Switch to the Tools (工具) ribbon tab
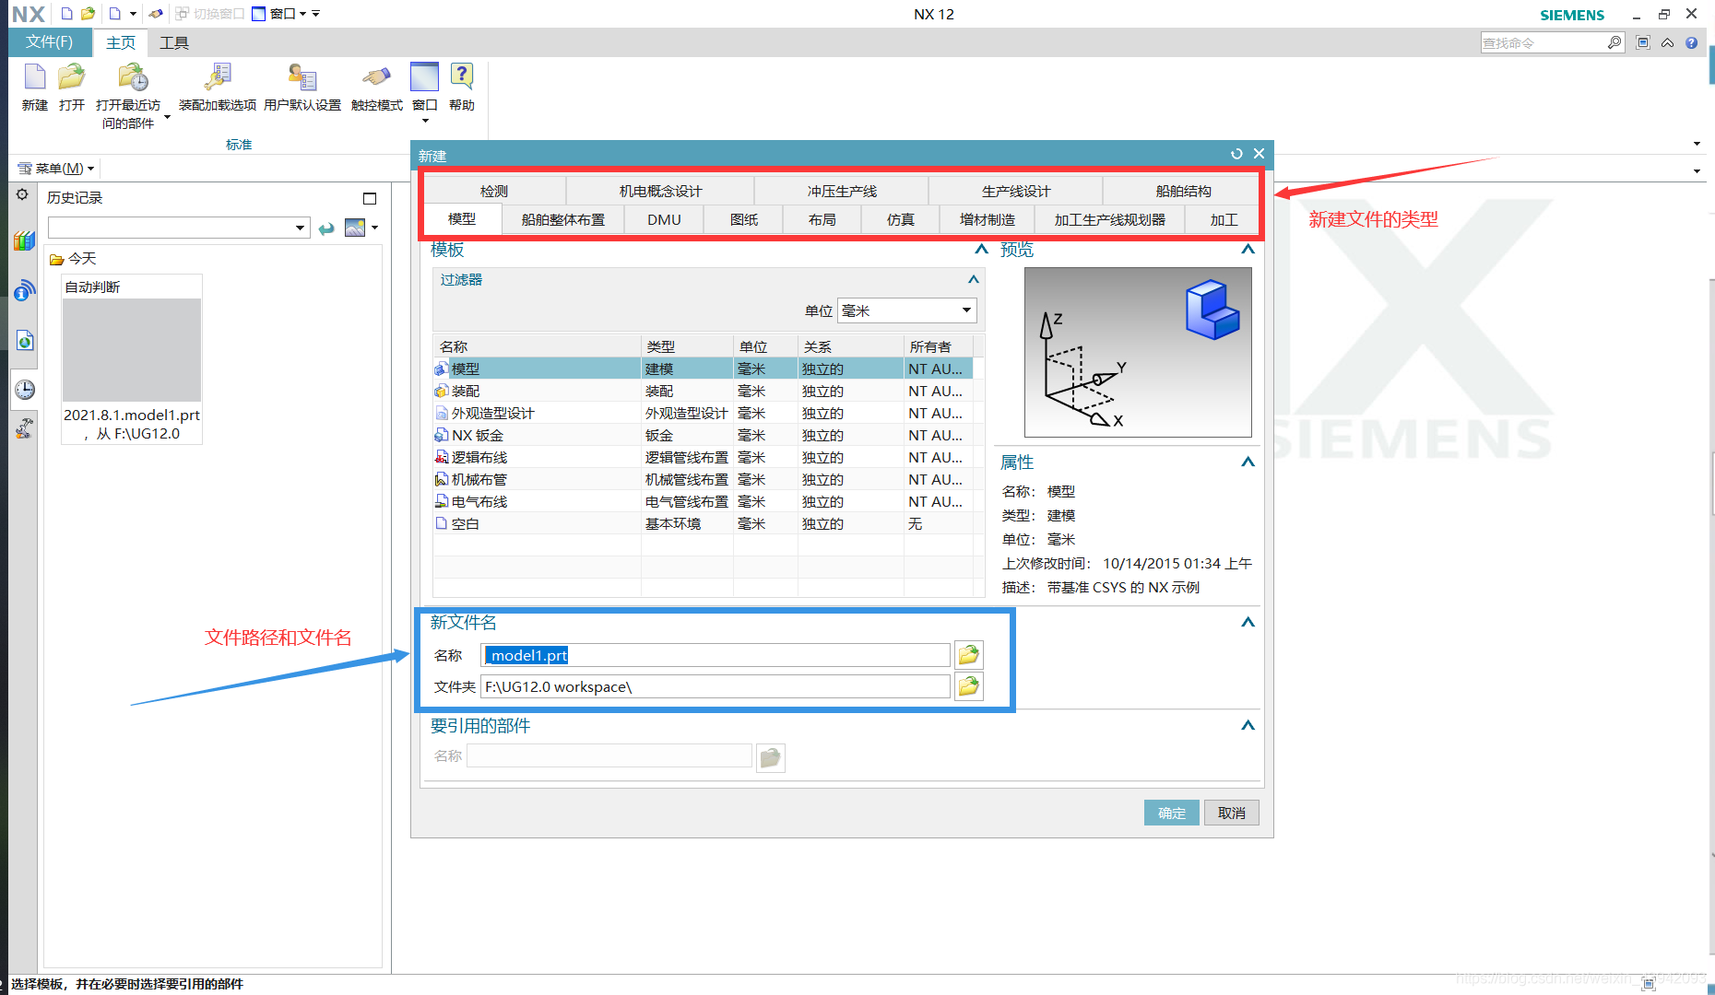Image resolution: width=1715 pixels, height=995 pixels. pyautogui.click(x=173, y=42)
